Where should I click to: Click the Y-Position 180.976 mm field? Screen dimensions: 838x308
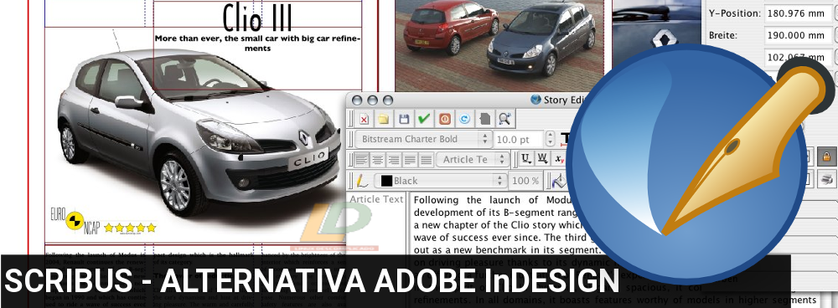(x=799, y=13)
